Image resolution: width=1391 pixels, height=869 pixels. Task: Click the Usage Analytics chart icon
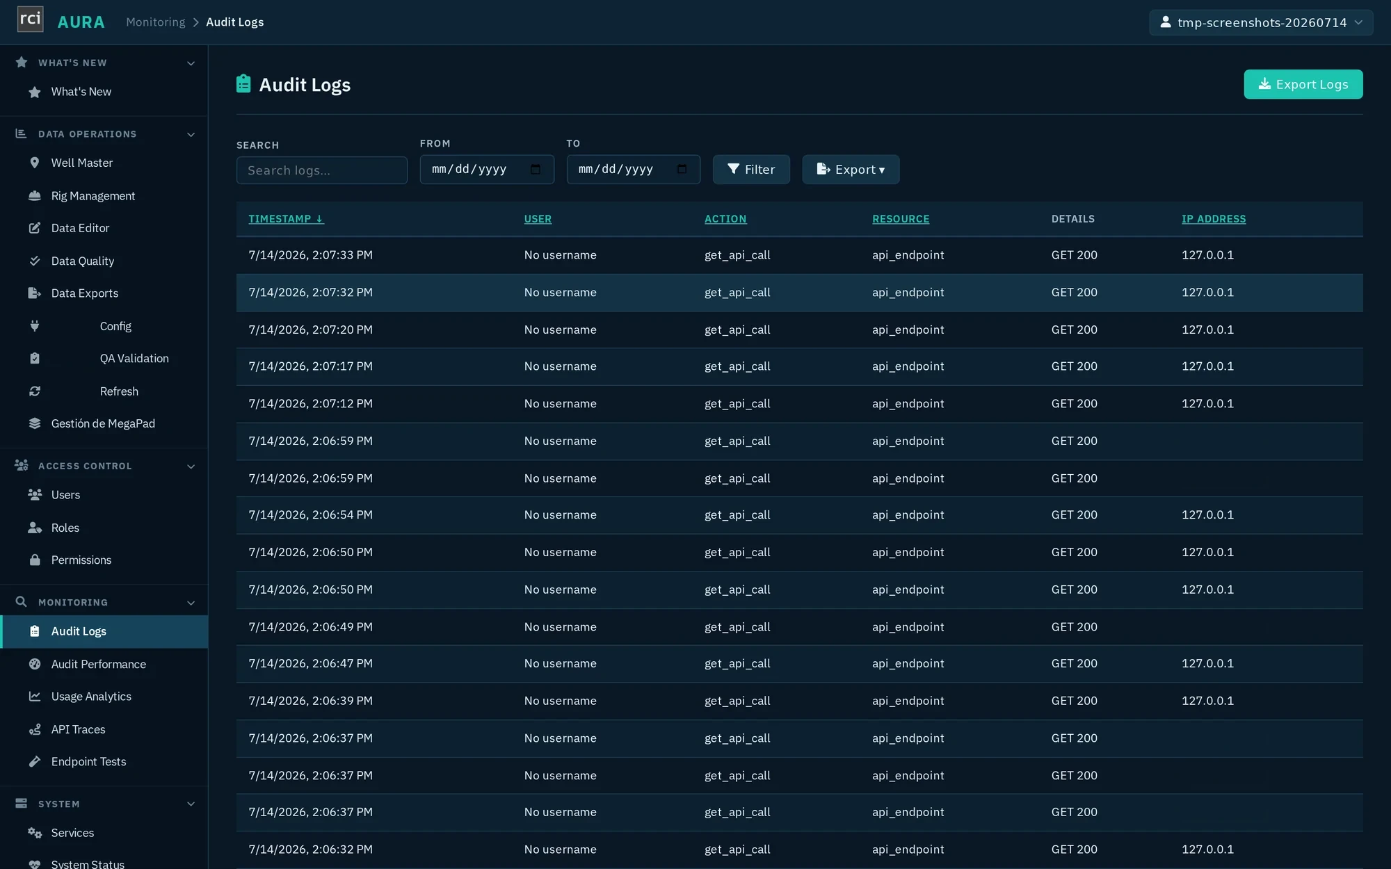click(x=35, y=697)
